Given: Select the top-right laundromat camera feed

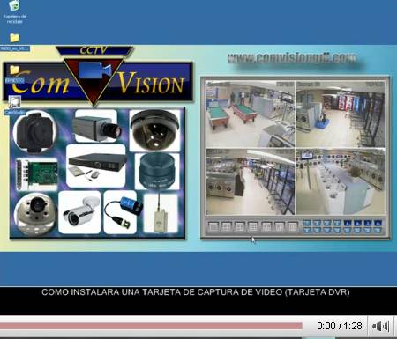Looking at the screenshot, I should (341, 114).
